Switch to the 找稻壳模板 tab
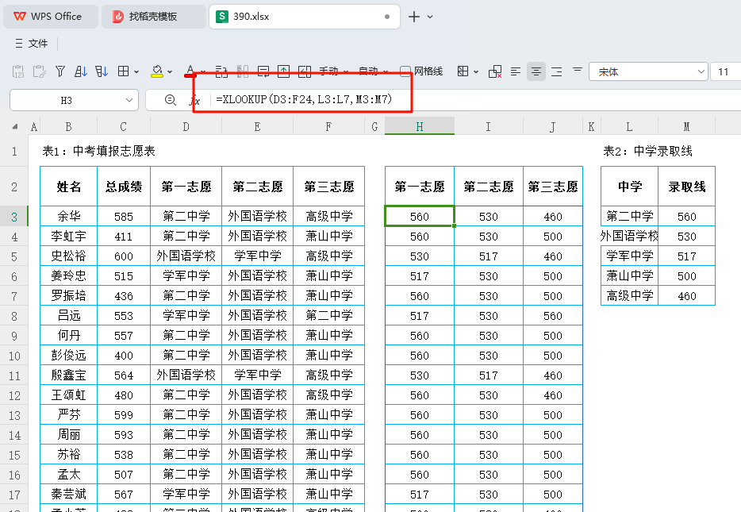Image resolution: width=741 pixels, height=512 pixels. point(153,16)
